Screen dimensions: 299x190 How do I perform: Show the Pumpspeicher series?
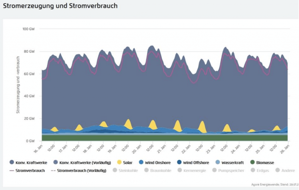pos(215,170)
